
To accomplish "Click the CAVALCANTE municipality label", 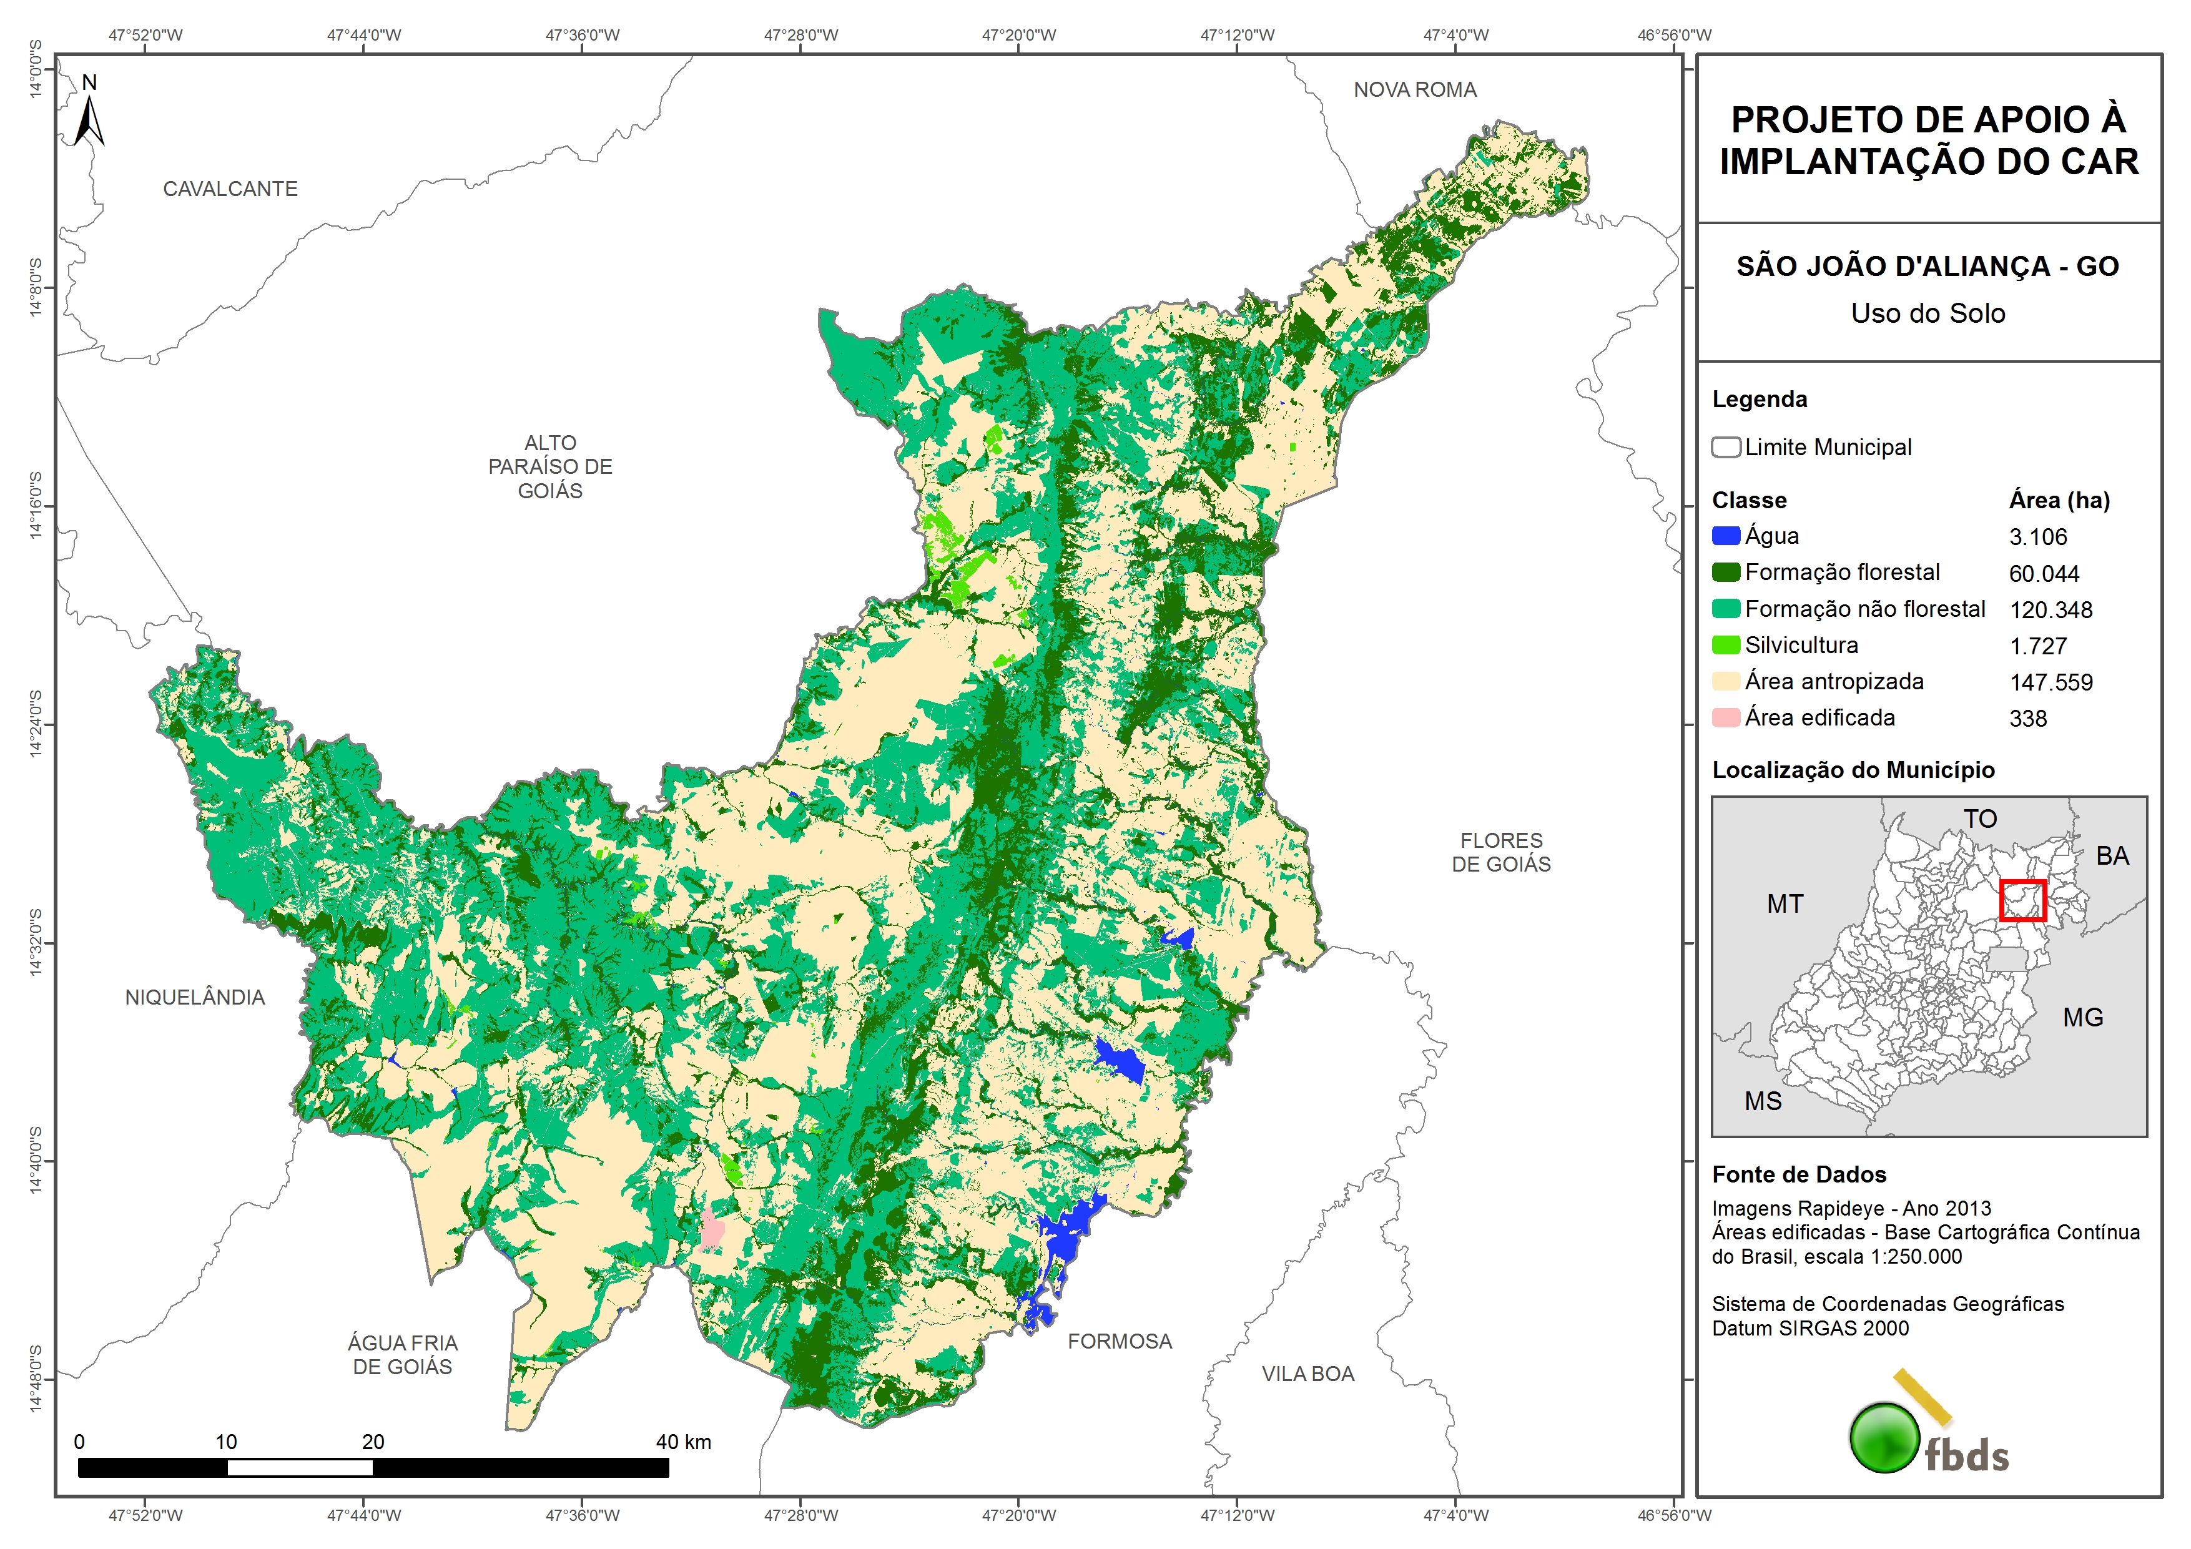I will (x=230, y=189).
